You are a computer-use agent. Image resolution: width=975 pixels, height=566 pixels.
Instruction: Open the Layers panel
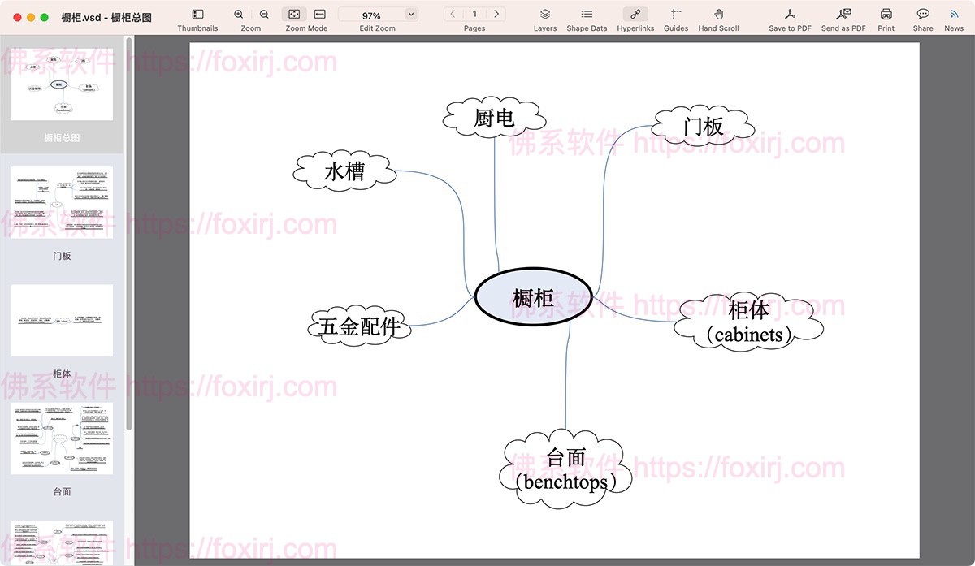[x=545, y=15]
